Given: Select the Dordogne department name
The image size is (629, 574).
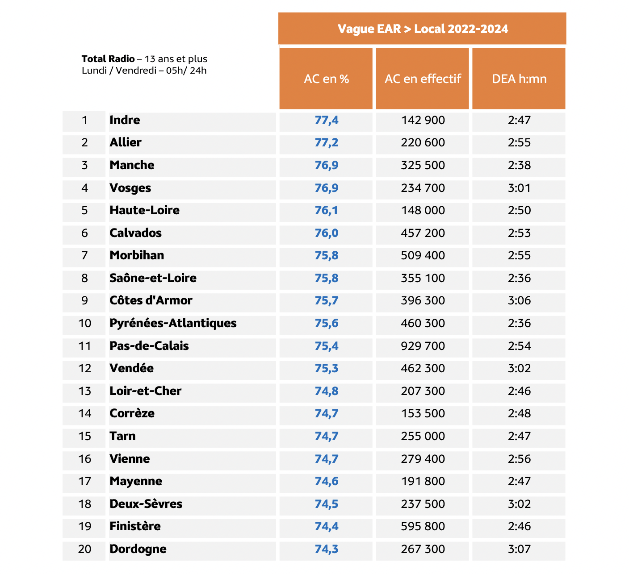Looking at the screenshot, I should (138, 549).
